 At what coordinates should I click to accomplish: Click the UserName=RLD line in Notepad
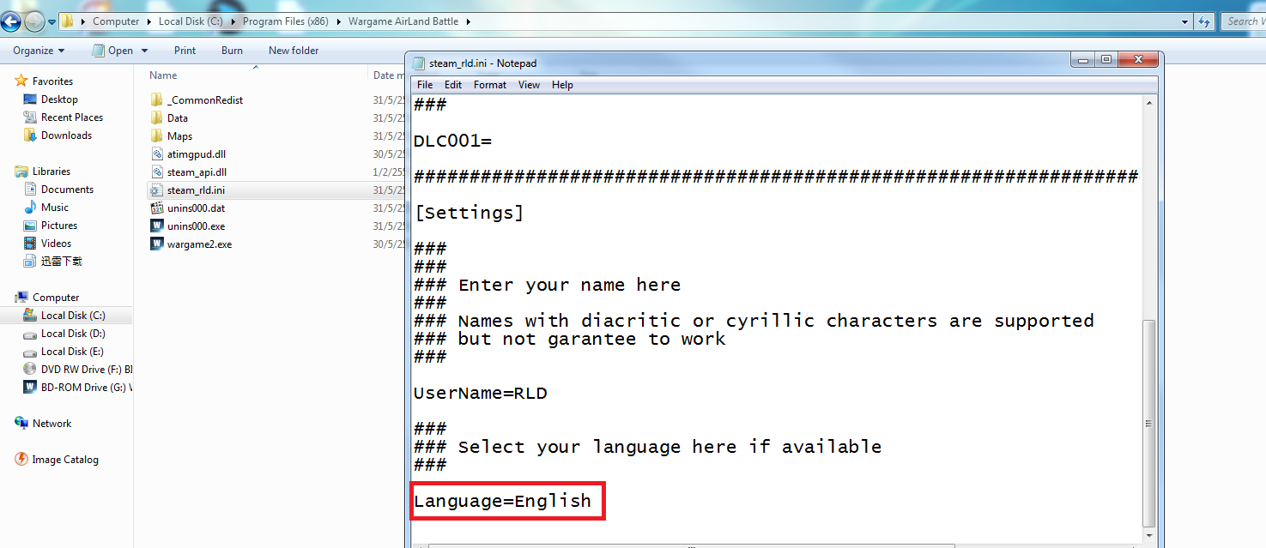point(481,393)
